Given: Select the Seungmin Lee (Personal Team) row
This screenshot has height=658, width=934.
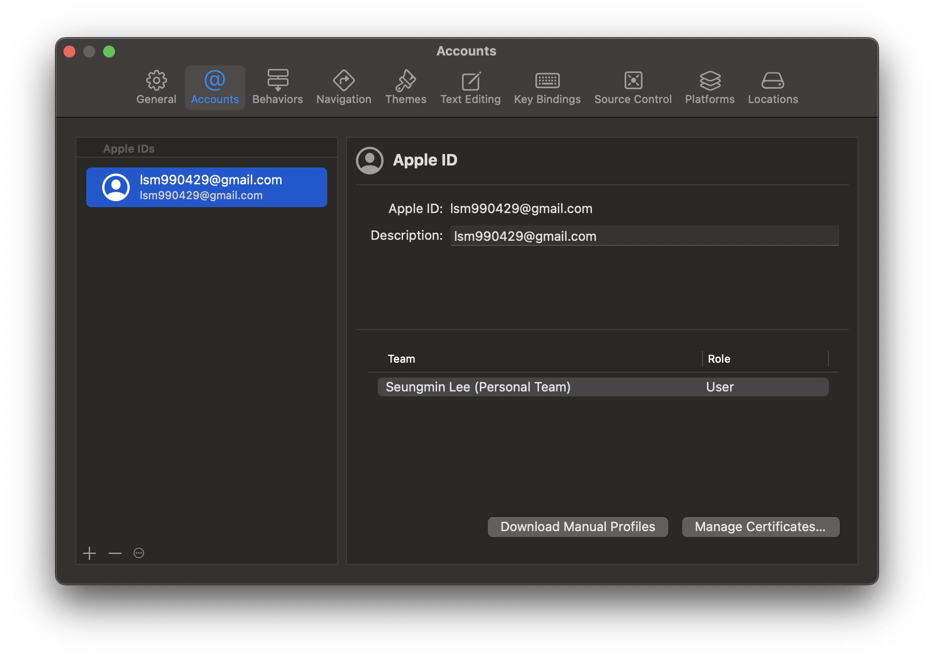Looking at the screenshot, I should [x=603, y=387].
